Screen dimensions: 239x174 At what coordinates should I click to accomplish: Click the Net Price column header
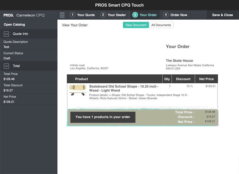[206, 79]
